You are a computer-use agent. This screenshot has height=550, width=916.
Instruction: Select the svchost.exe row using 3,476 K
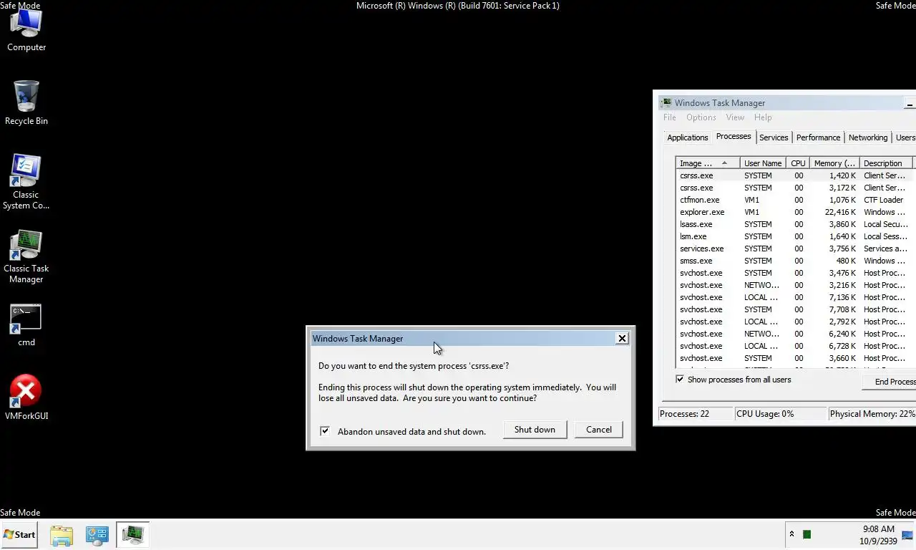pos(794,273)
